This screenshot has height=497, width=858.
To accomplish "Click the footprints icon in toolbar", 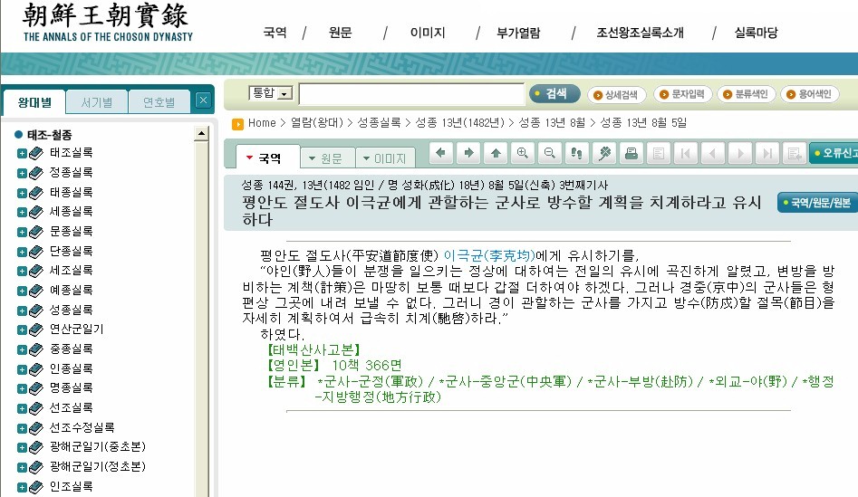I will click(x=576, y=153).
